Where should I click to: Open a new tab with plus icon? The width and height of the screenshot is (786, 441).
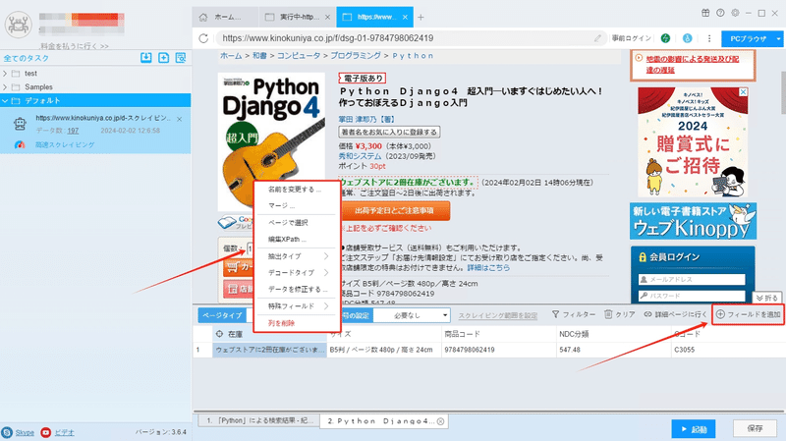[x=421, y=17]
